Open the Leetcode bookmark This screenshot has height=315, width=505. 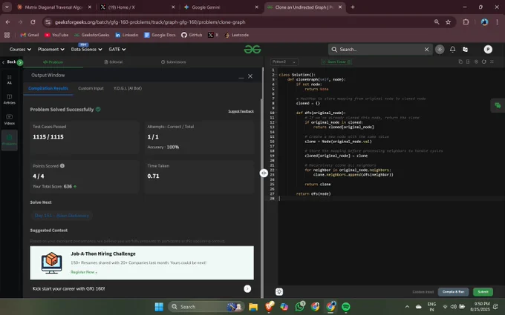click(x=237, y=35)
